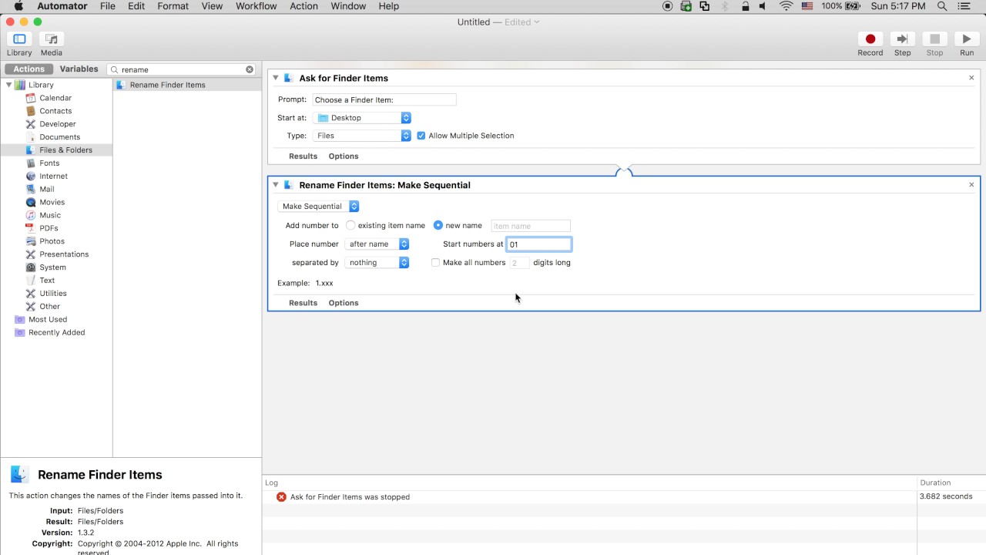Select the Calendar category icon
986x555 pixels.
point(31,98)
